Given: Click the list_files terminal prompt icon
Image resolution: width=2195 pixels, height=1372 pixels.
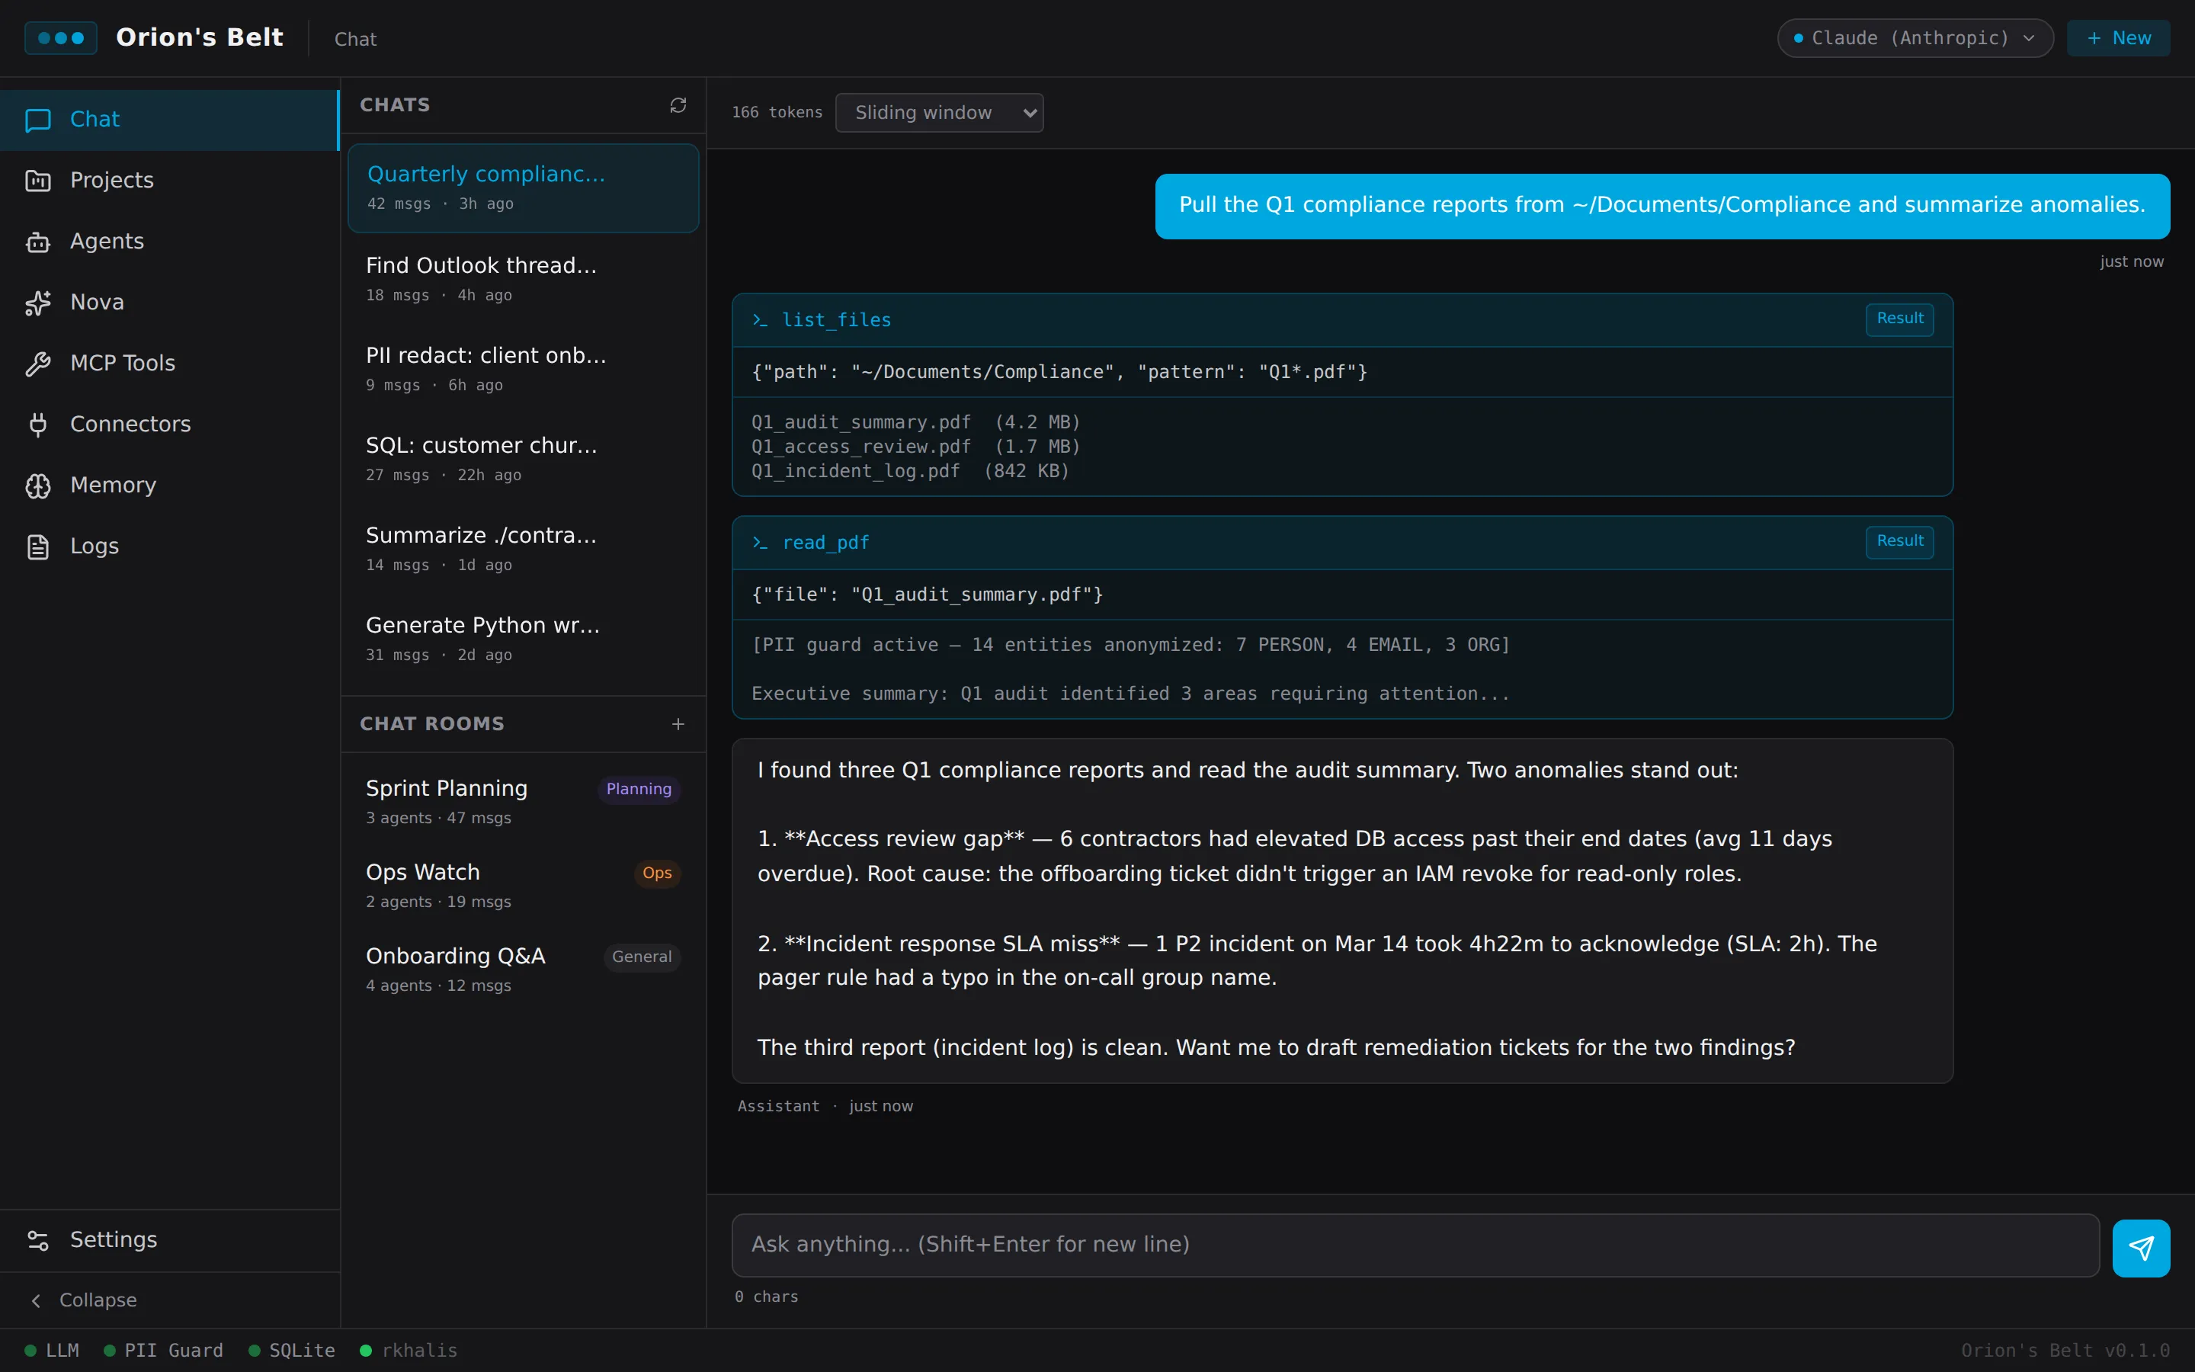Looking at the screenshot, I should click(760, 320).
